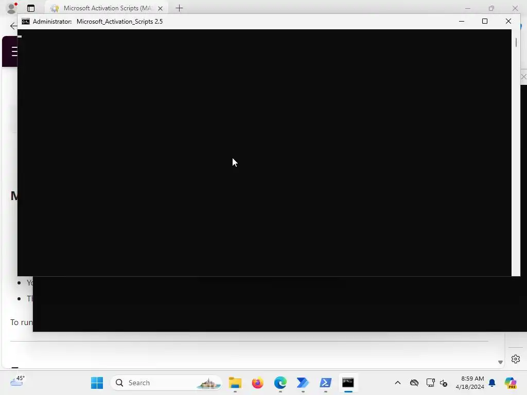Click the Windows Start button
The image size is (527, 395).
tap(97, 383)
